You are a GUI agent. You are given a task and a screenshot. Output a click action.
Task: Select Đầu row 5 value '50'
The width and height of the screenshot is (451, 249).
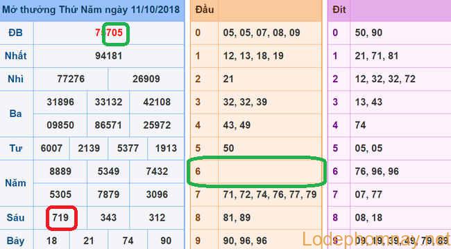click(x=228, y=148)
